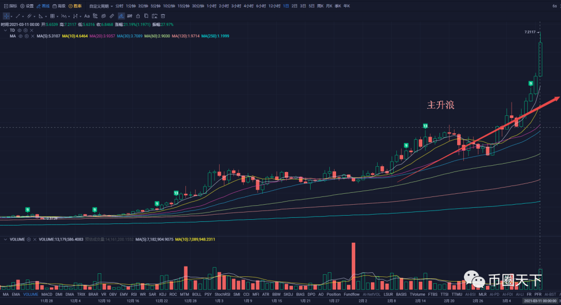The image size is (561, 305).
Task: Click the lock drawings icon
Action: (138, 16)
